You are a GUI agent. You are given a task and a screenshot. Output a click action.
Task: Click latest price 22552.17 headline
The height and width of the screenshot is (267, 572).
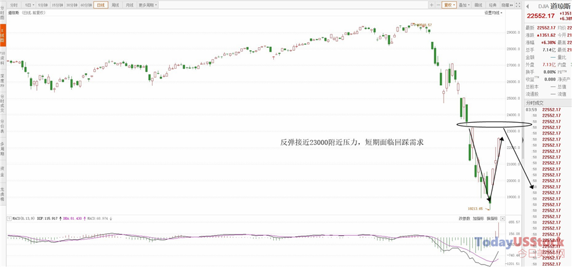pos(540,17)
